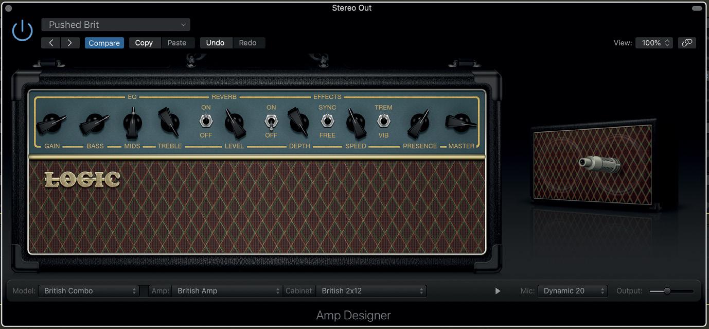The height and width of the screenshot is (329, 709).
Task: Flip the SYNC/FREE switch
Action: pyautogui.click(x=327, y=121)
